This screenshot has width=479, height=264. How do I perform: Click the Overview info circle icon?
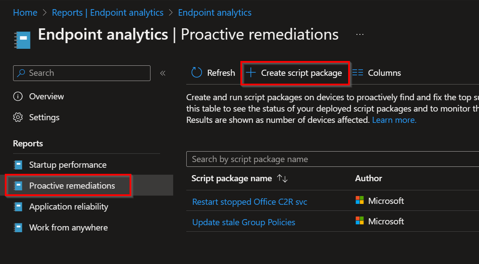click(18, 96)
